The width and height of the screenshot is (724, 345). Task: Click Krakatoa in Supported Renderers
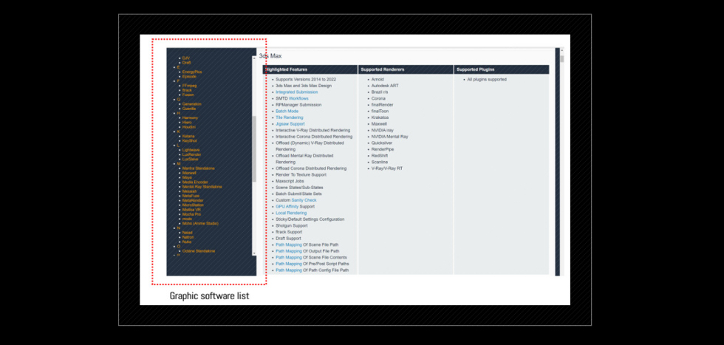coord(380,117)
